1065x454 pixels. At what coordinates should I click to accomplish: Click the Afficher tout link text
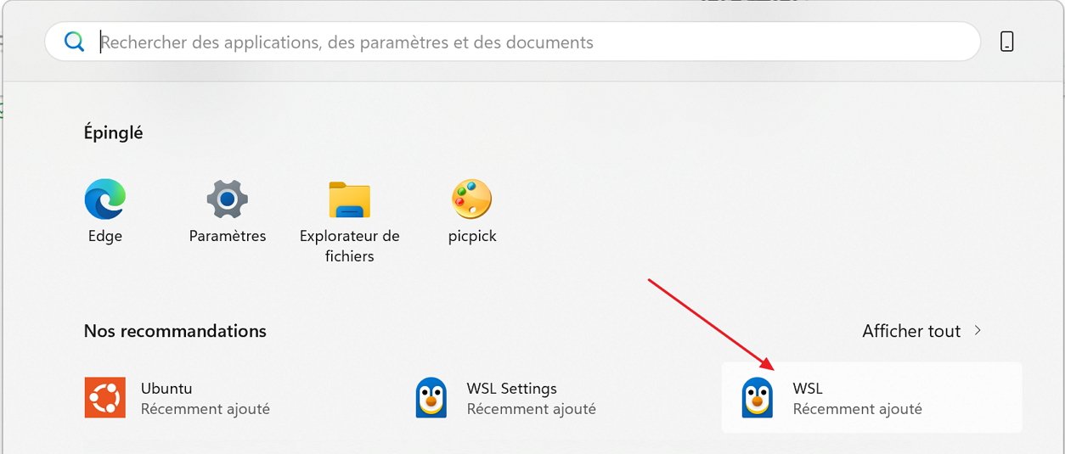911,331
